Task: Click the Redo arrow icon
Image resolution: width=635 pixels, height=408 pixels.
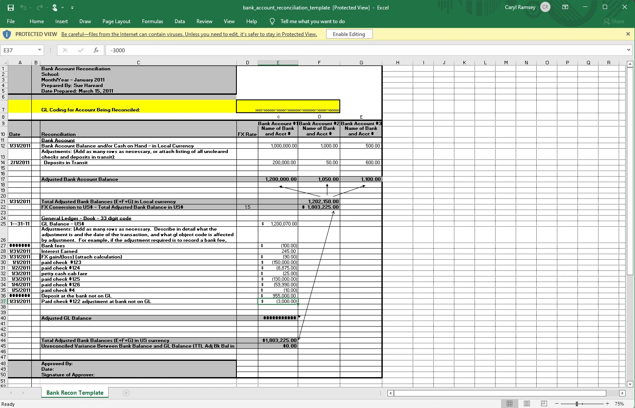Action: point(39,7)
